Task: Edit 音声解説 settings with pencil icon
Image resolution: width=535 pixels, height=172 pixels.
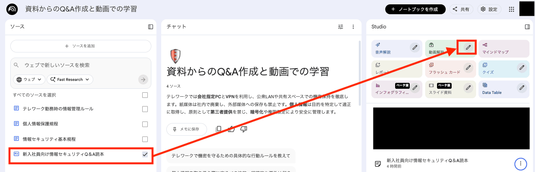Action: coord(414,47)
